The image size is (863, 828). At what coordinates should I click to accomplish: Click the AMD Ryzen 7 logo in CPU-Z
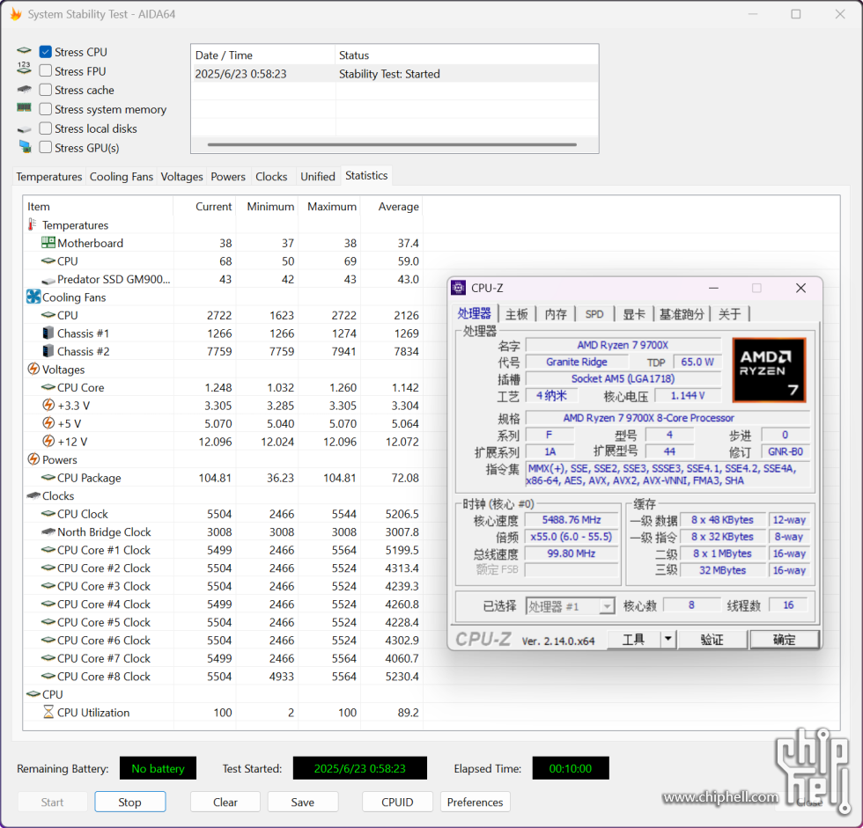point(769,370)
